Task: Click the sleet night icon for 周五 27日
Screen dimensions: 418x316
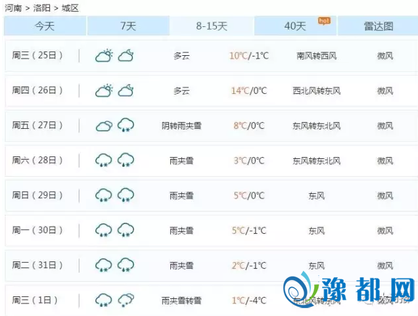Action: coord(126,125)
